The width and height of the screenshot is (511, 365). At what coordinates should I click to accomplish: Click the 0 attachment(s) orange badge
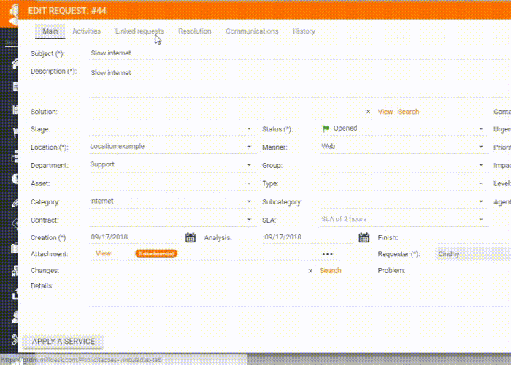tap(156, 253)
